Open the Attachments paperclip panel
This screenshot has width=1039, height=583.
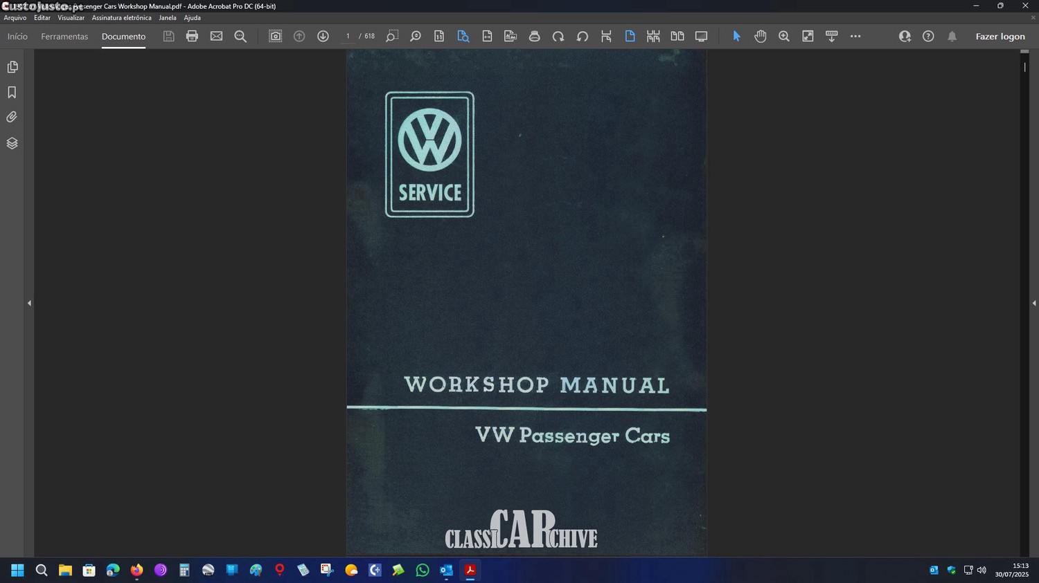pos(12,118)
